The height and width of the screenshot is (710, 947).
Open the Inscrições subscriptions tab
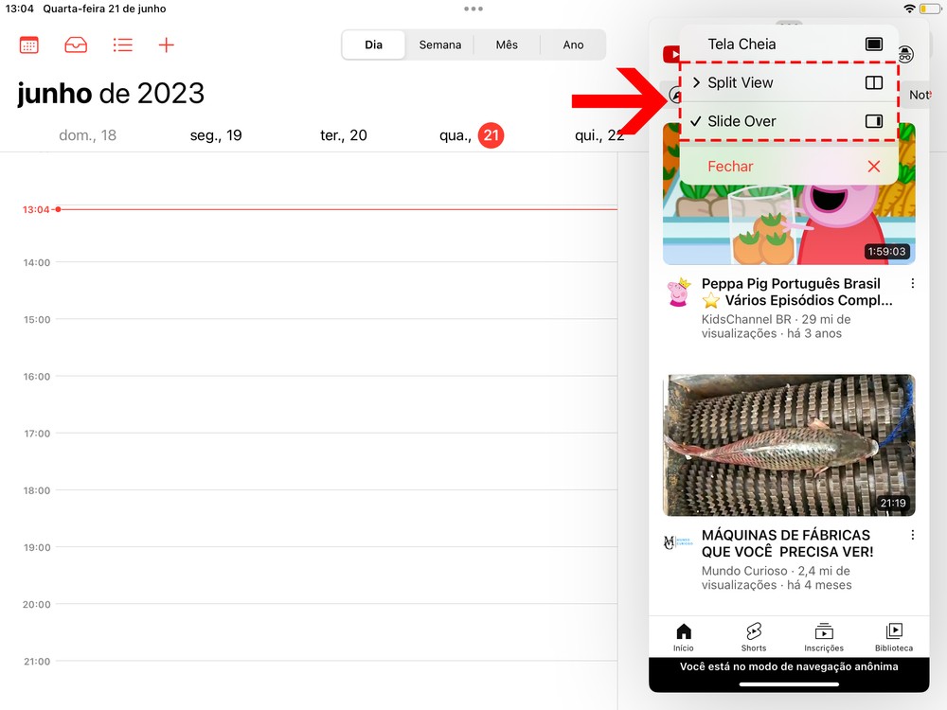pyautogui.click(x=824, y=637)
